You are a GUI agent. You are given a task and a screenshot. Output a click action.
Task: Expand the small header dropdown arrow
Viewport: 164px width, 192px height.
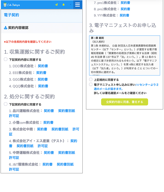pos(71,5)
